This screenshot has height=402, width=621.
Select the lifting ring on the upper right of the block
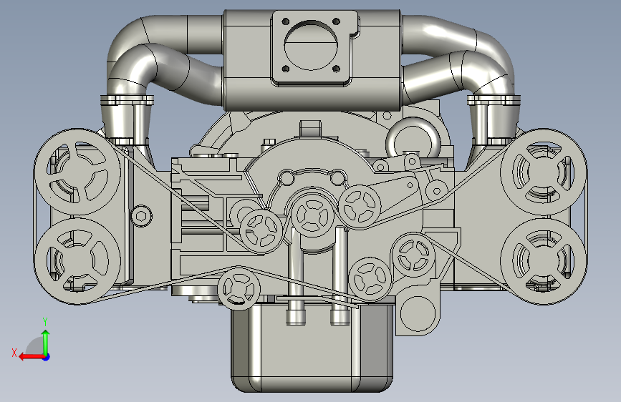pyautogui.click(x=413, y=139)
